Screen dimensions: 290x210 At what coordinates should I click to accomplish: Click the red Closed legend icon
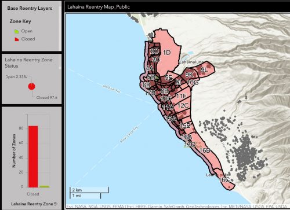(x=17, y=39)
